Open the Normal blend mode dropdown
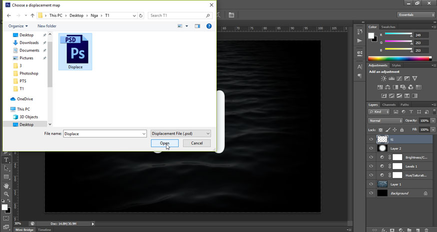 pyautogui.click(x=385, y=121)
